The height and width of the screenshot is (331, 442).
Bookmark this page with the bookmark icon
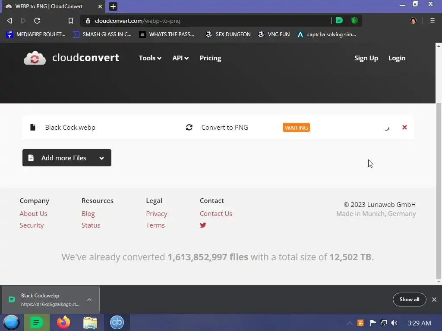[70, 21]
